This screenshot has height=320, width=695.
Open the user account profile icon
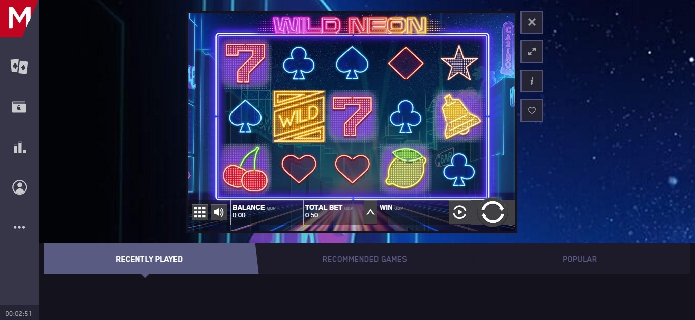point(19,187)
